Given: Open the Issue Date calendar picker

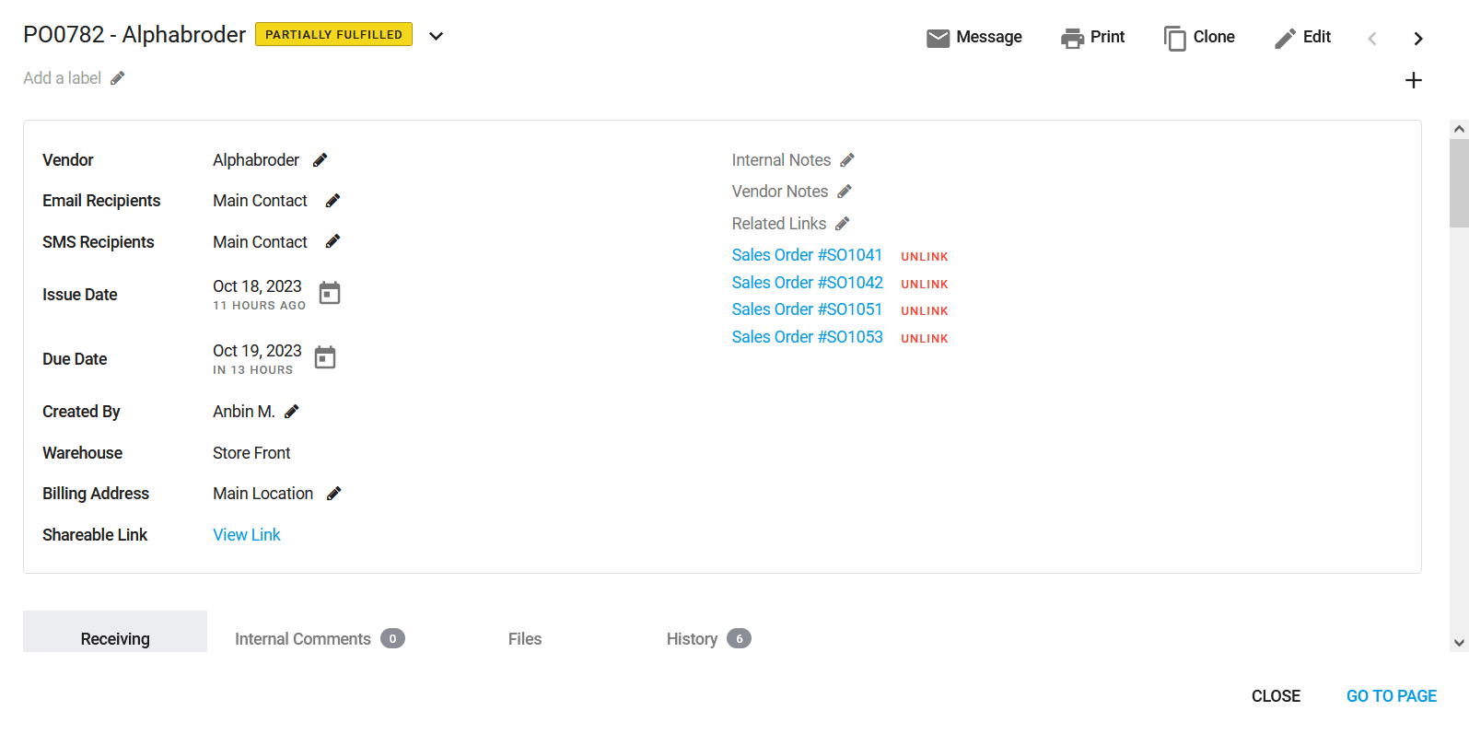Looking at the screenshot, I should [329, 294].
